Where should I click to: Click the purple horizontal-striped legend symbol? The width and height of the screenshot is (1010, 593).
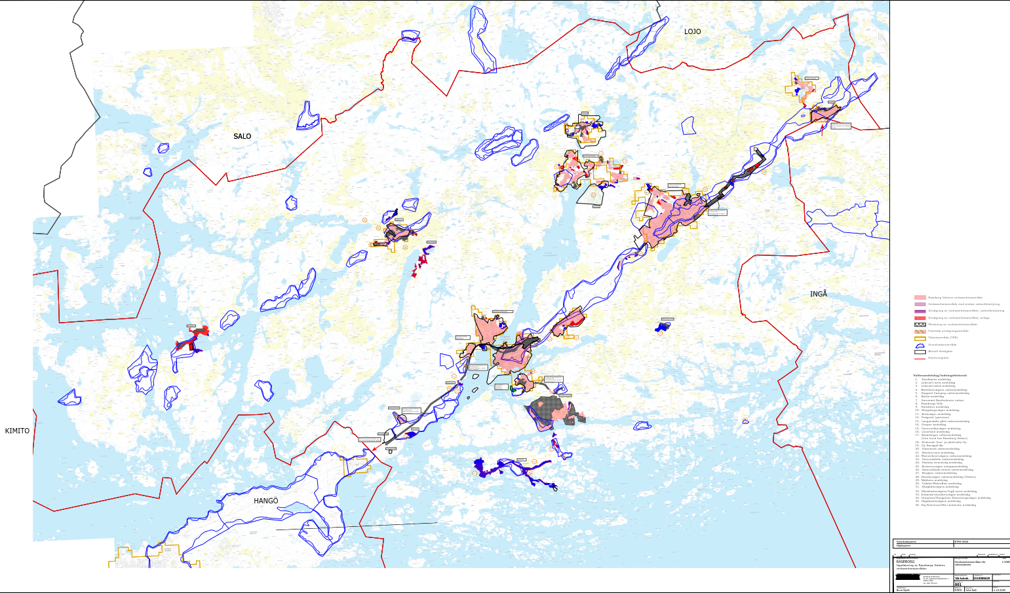point(920,311)
